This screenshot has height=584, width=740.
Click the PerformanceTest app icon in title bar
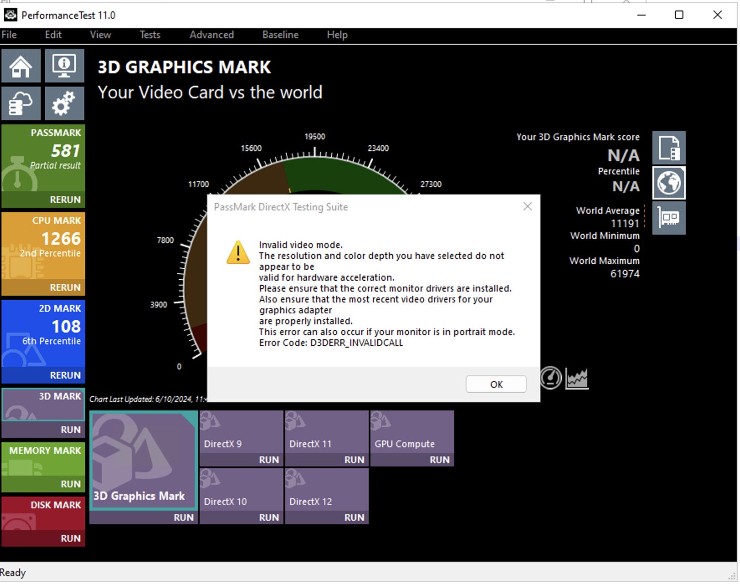pyautogui.click(x=10, y=15)
